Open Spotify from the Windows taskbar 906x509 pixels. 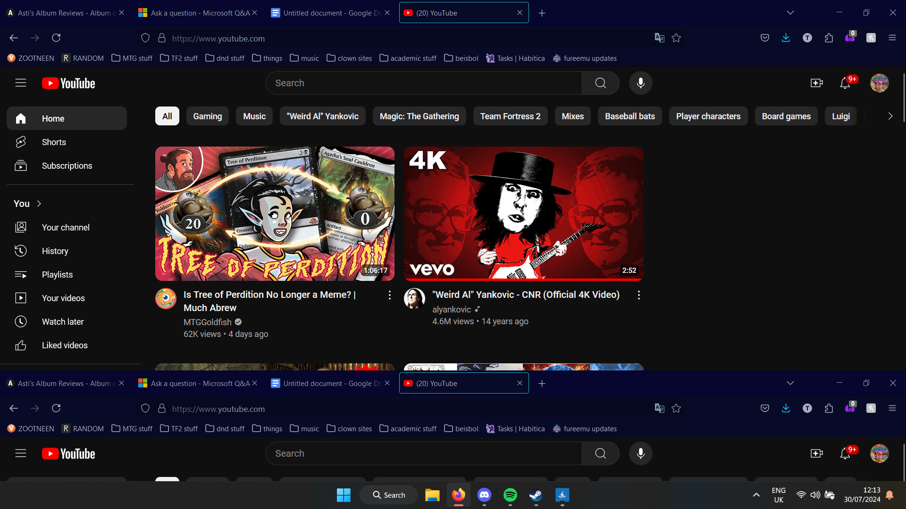[510, 495]
